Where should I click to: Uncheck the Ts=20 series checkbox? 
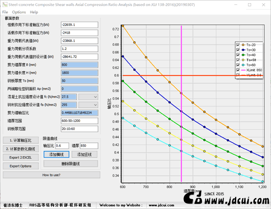pyautogui.click(x=238, y=45)
